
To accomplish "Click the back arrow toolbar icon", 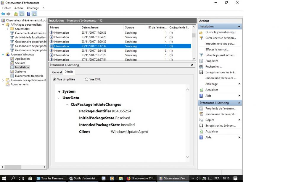I will point(3,14).
